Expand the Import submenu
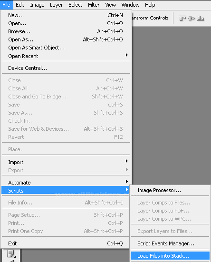 (66, 162)
